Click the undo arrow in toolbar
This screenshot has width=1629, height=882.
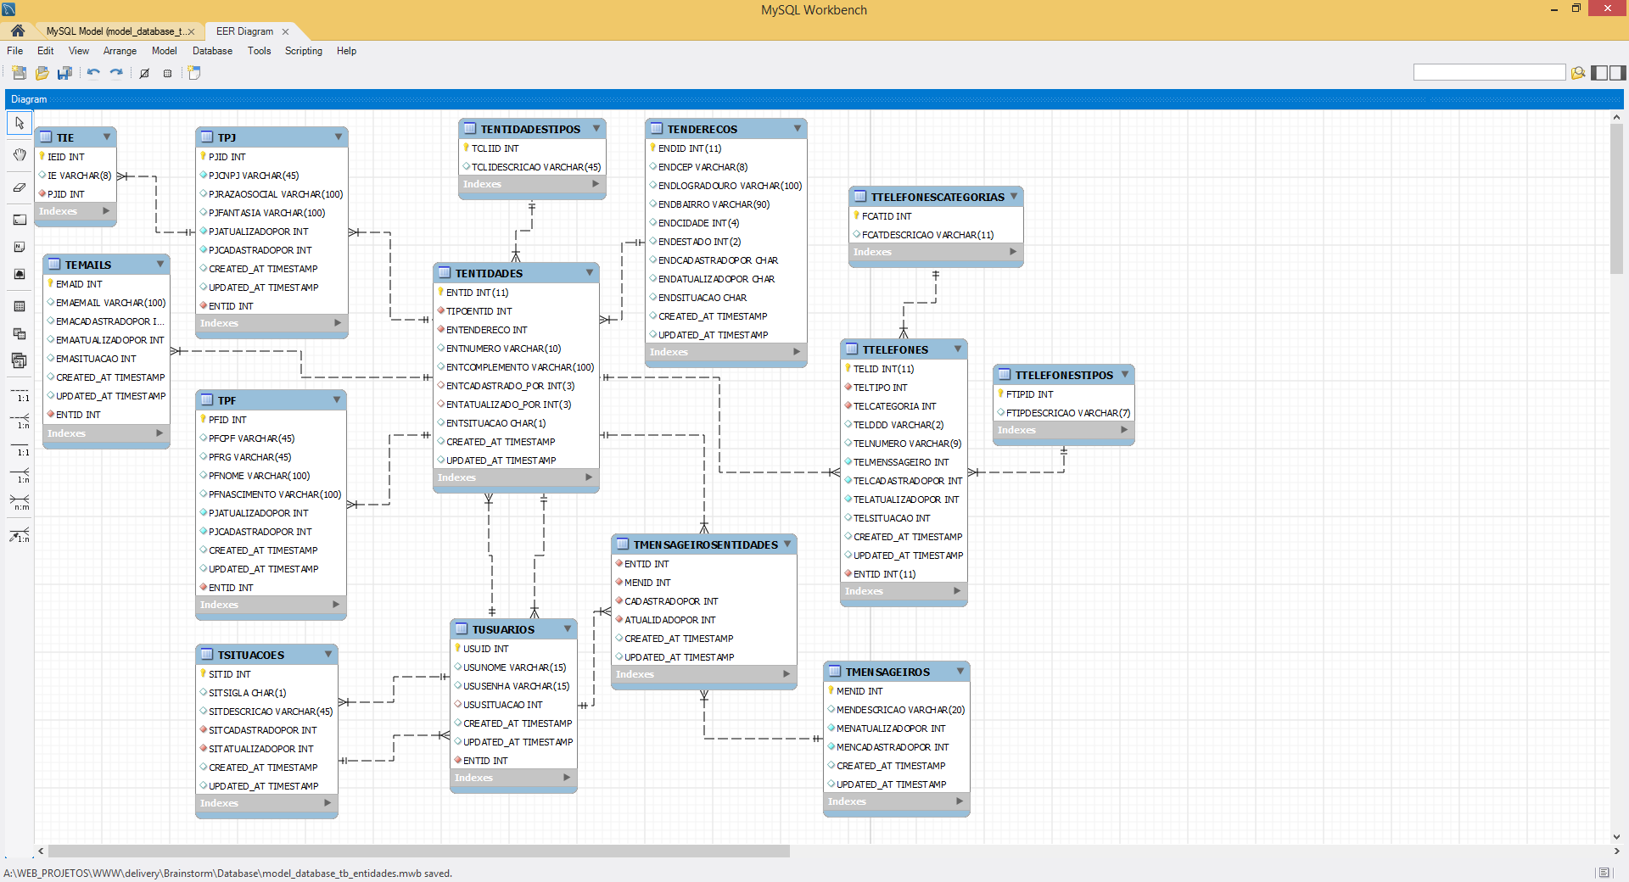click(93, 73)
